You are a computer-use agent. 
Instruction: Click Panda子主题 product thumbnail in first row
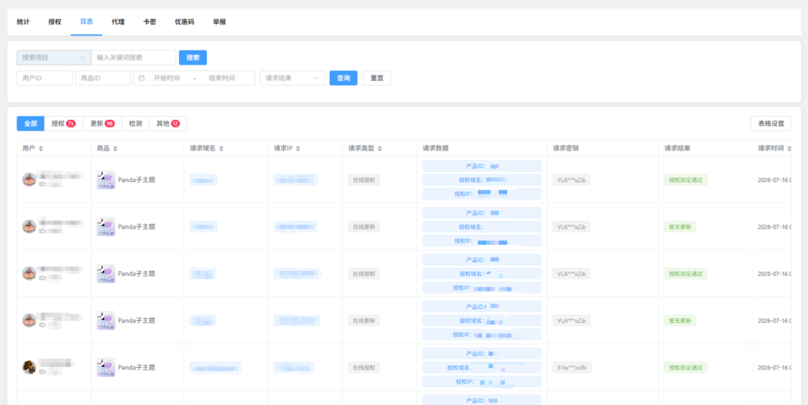click(x=106, y=180)
